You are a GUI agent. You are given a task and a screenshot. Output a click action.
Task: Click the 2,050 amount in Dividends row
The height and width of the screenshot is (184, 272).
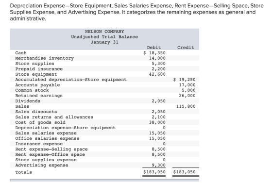click(x=158, y=101)
